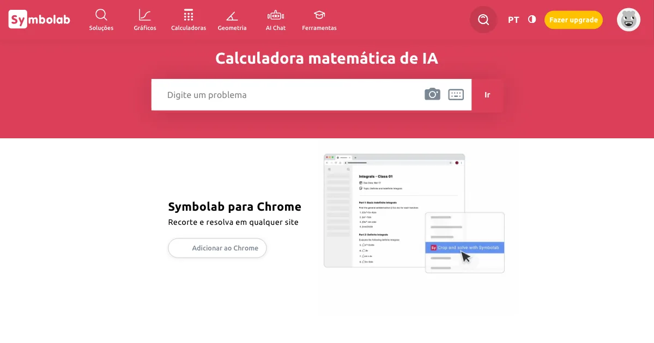Open the Ferramentas graduation cap menu
Screen dimensions: 654x343
pos(319,15)
